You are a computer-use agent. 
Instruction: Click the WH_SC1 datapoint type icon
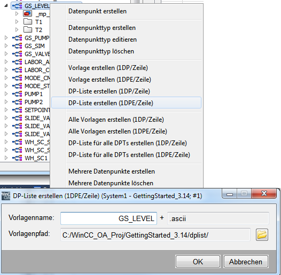[17, 158]
